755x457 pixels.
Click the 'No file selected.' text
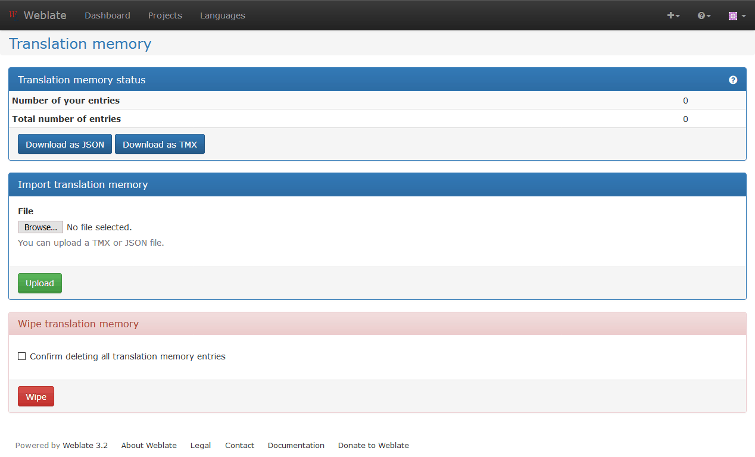pyautogui.click(x=99, y=227)
